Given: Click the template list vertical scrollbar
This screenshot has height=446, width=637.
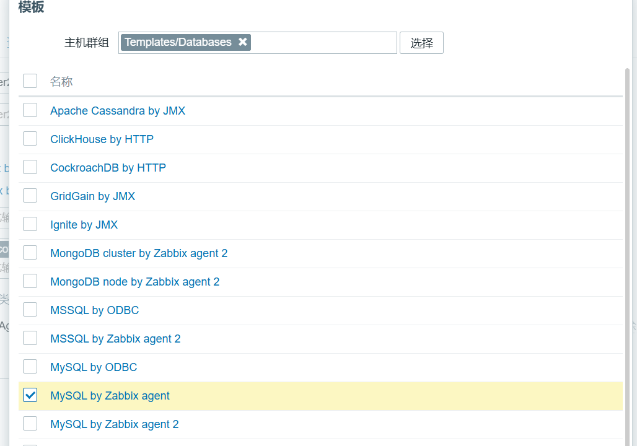Looking at the screenshot, I should tap(627, 256).
